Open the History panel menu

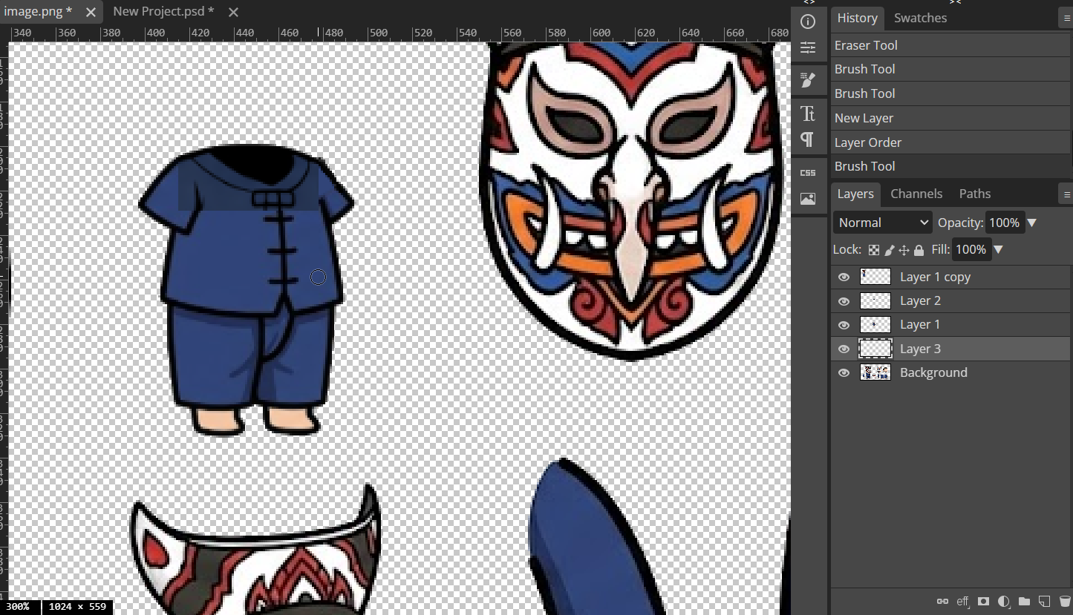pyautogui.click(x=1067, y=19)
